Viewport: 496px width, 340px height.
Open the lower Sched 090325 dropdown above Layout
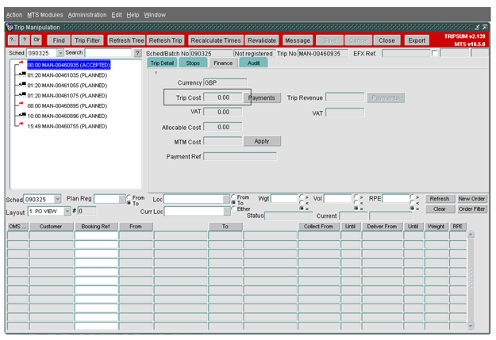[x=57, y=200]
